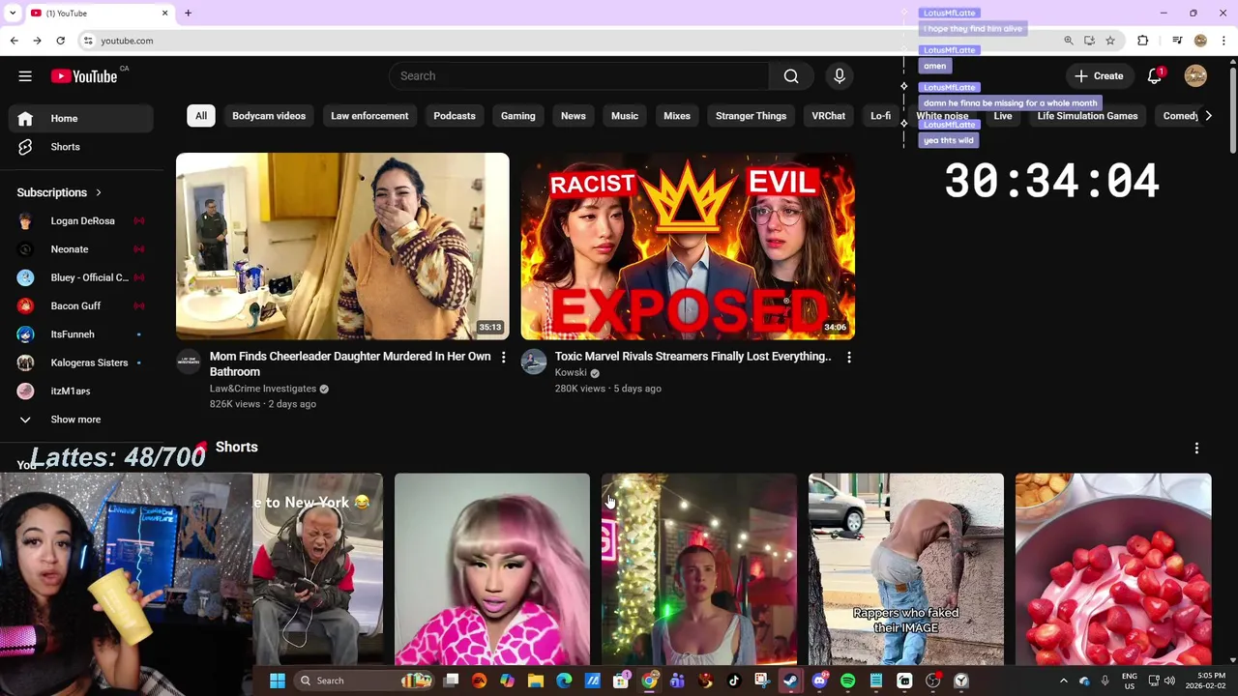This screenshot has height=696, width=1238.
Task: Show hidden system tray icons
Action: (x=1064, y=681)
